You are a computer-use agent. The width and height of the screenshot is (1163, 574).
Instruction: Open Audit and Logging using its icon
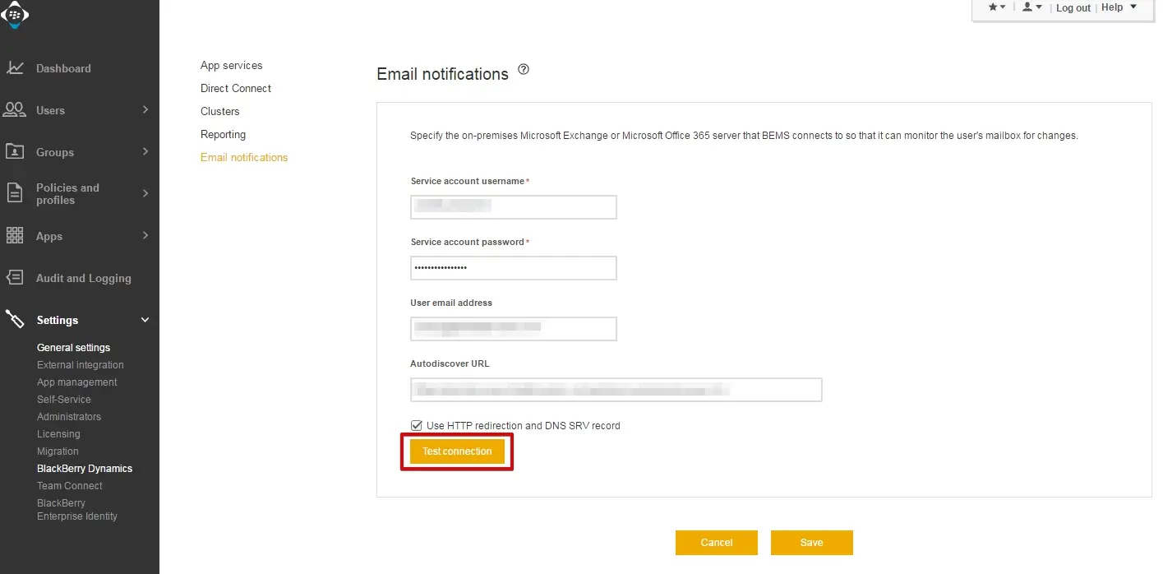[15, 277]
